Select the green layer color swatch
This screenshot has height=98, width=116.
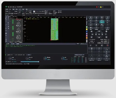pos(87,27)
